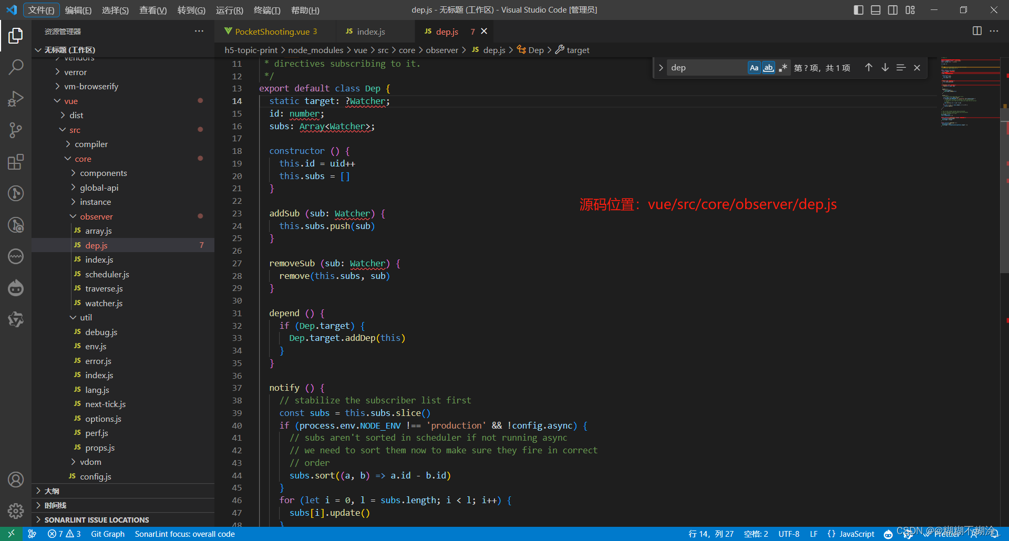The width and height of the screenshot is (1009, 541).
Task: Click LF end of line setting
Action: tap(814, 534)
